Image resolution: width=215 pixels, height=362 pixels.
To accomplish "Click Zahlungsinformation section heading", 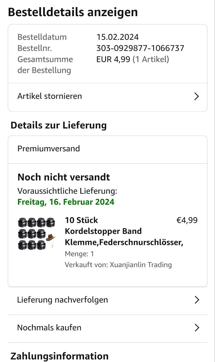I will point(59,356).
